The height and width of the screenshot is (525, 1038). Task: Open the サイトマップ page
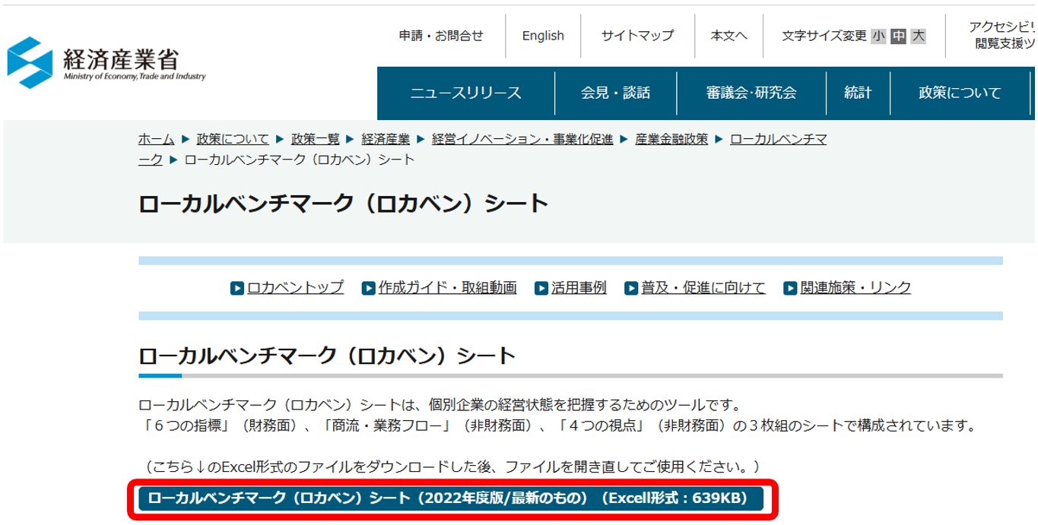click(x=637, y=36)
